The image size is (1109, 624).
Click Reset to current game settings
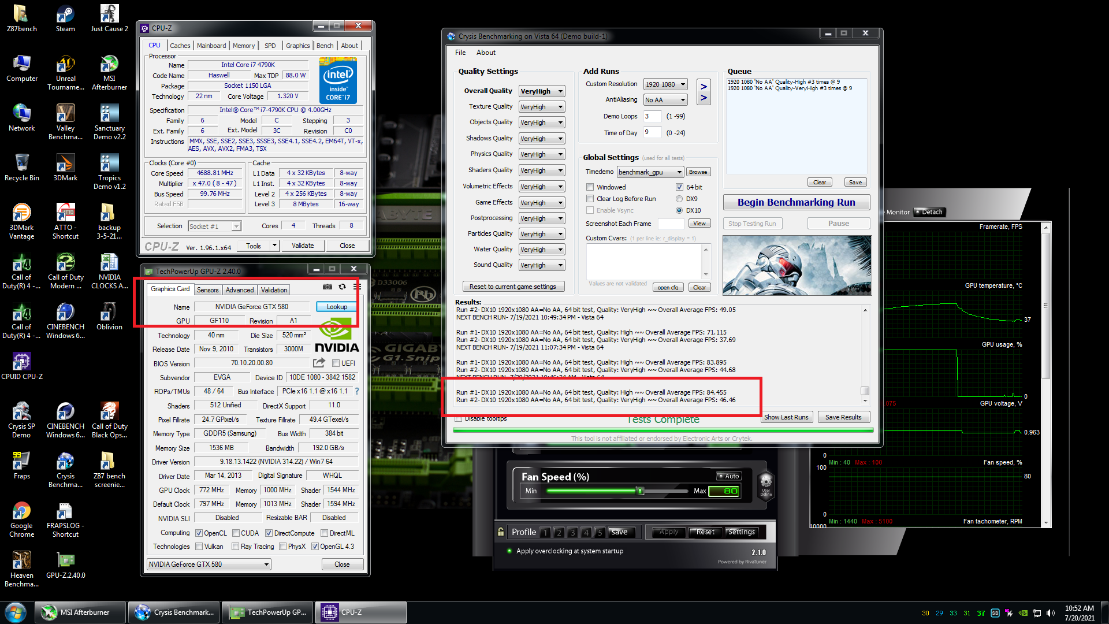point(513,287)
